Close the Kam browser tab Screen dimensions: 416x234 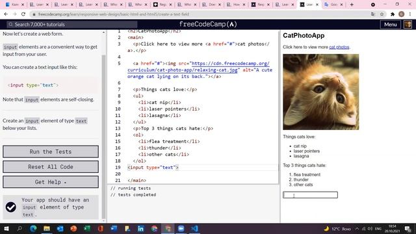23,5
